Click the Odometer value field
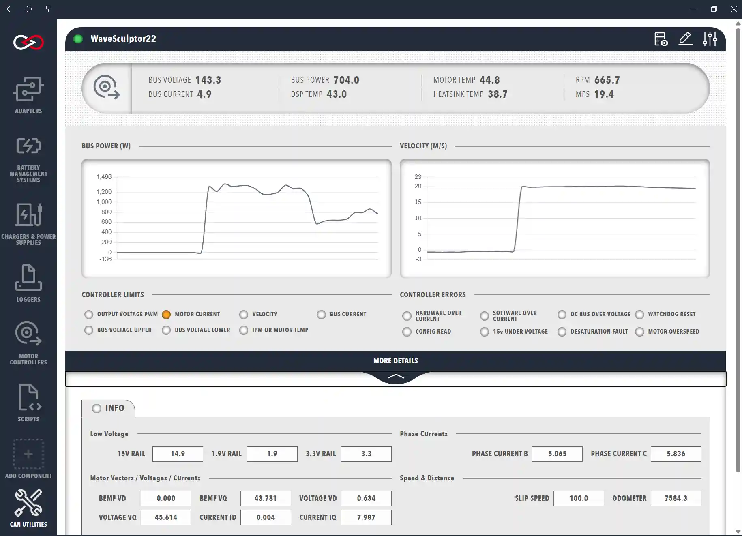Image resolution: width=742 pixels, height=536 pixels. coord(676,498)
